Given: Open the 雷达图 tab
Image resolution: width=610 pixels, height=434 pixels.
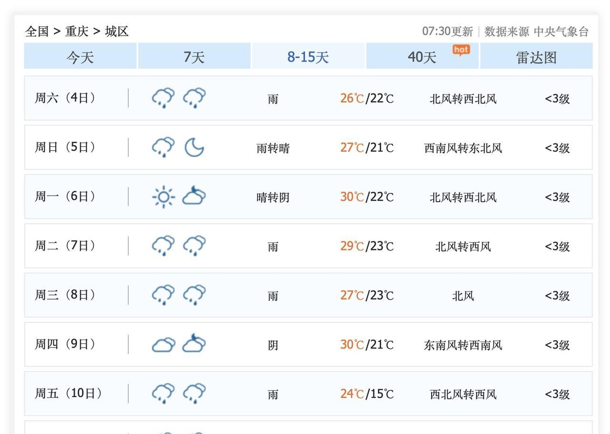Looking at the screenshot, I should click(536, 57).
